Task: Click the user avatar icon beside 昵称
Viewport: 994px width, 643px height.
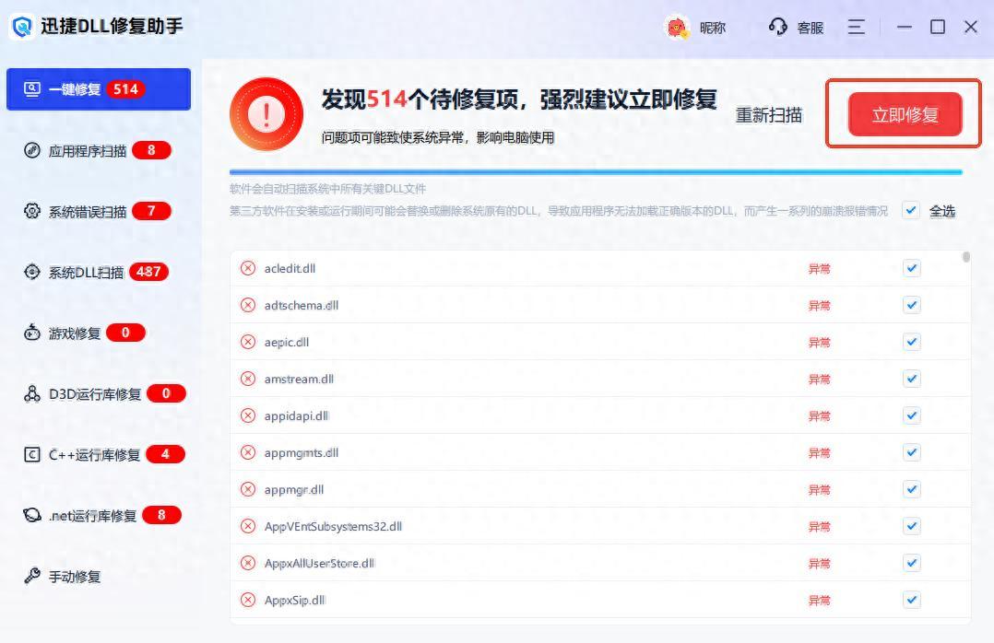Action: [678, 28]
